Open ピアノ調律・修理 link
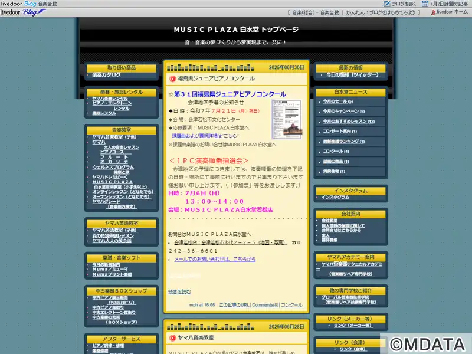 108,346
